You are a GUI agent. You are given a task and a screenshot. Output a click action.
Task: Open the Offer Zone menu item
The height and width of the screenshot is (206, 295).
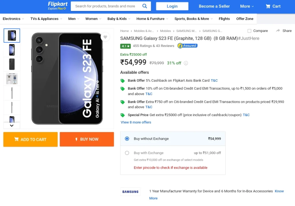pos(245,19)
